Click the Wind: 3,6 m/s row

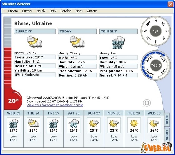coord(77,67)
